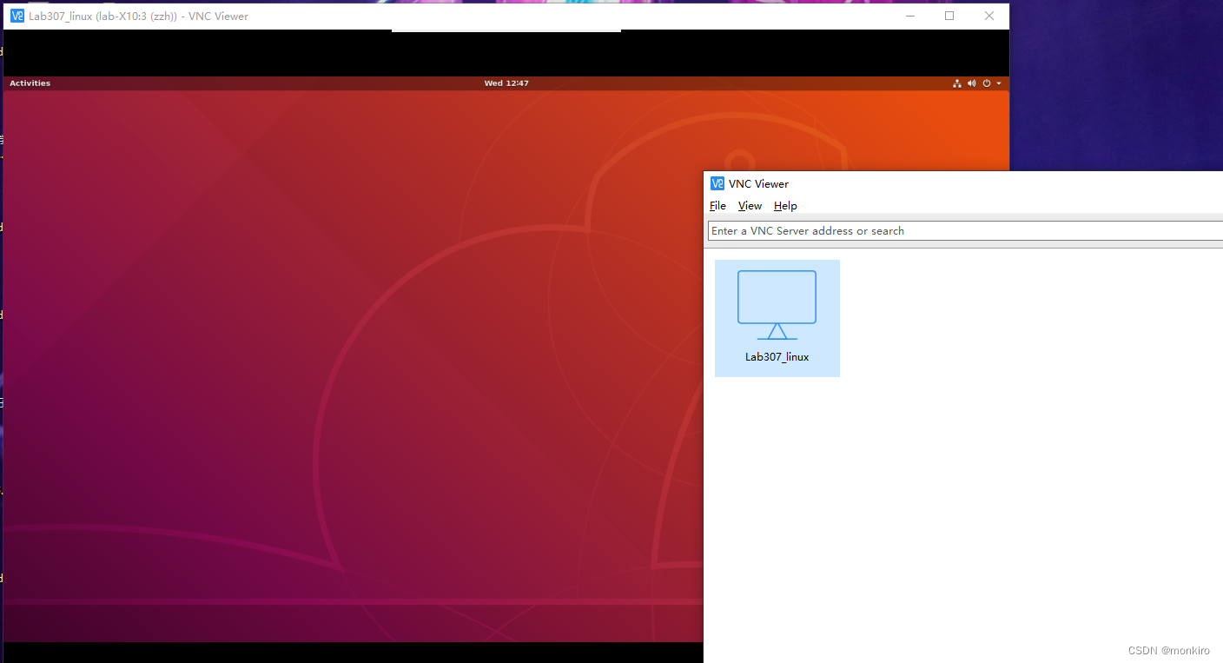Image resolution: width=1223 pixels, height=663 pixels.
Task: Click the VNC logo in Lab307_linux session title bar
Action: point(17,16)
